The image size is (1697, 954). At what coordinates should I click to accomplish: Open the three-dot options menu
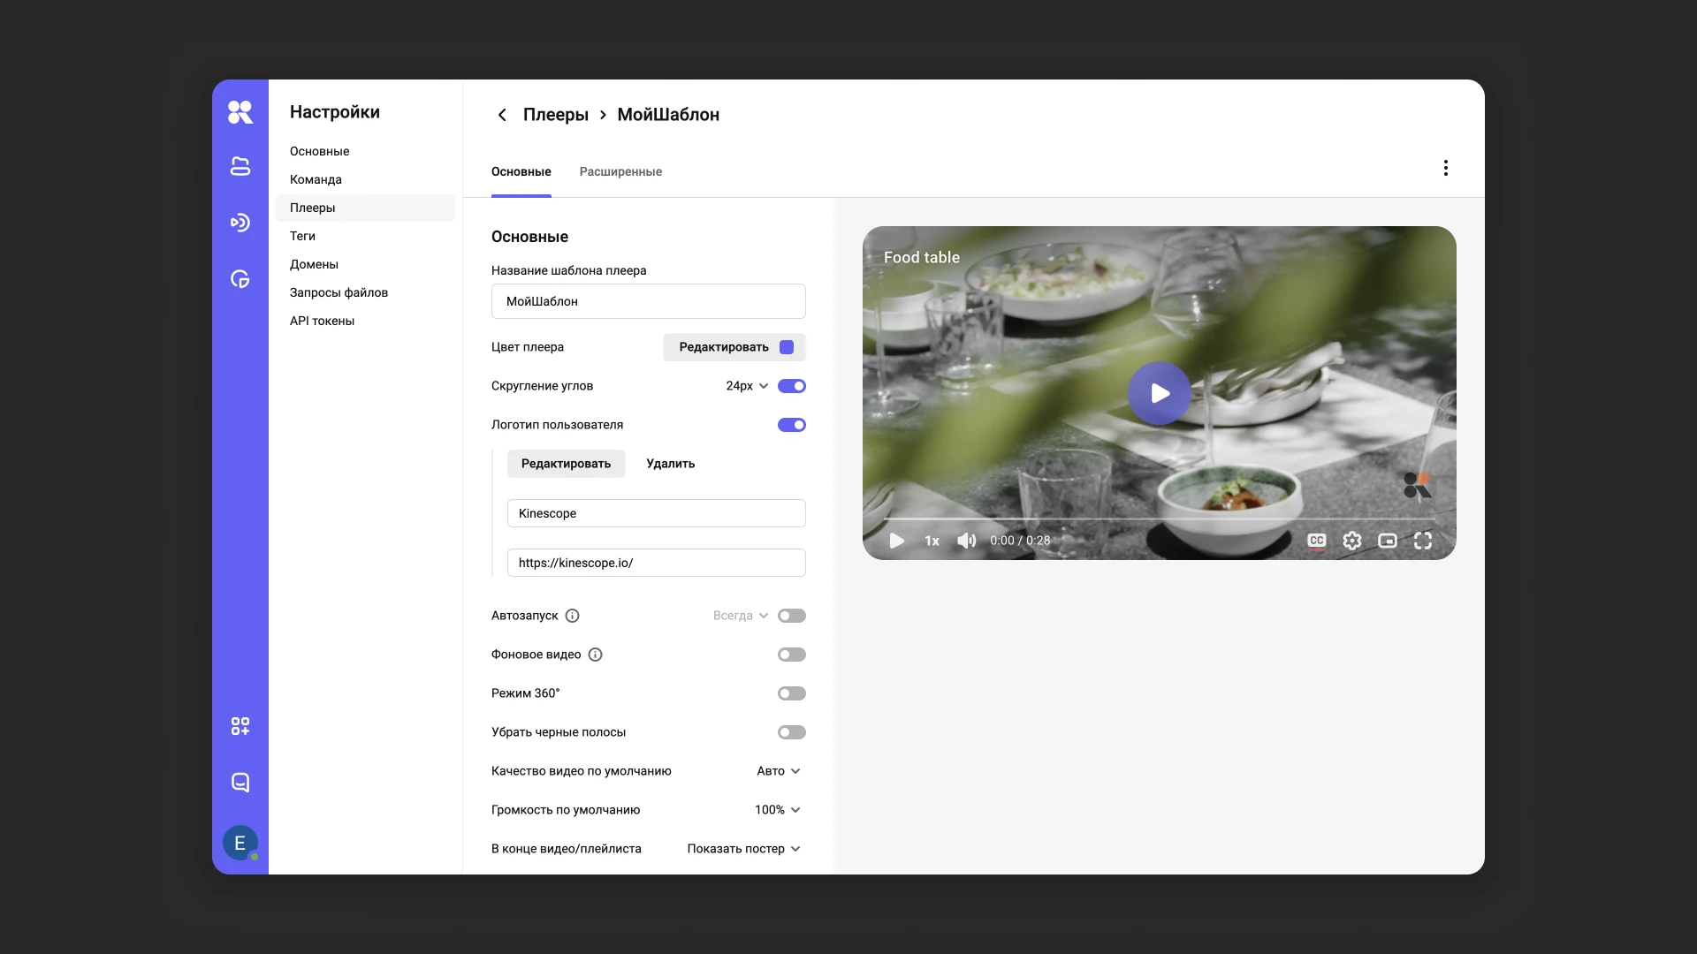[x=1446, y=168]
